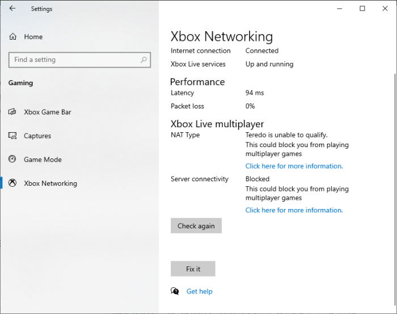Click the Check again button
The image size is (397, 314).
click(x=196, y=225)
